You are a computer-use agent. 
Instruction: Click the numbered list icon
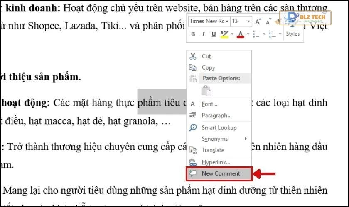[272, 34]
